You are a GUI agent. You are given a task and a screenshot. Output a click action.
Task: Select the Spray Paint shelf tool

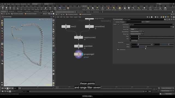[x=46, y=8]
